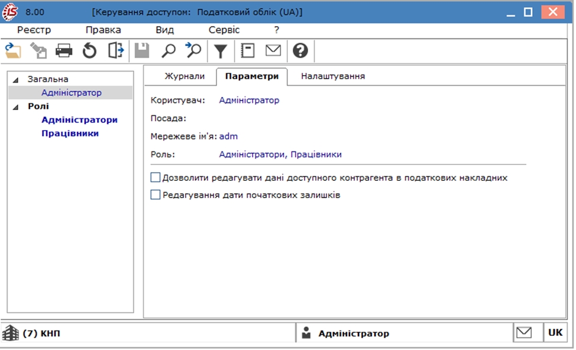This screenshot has width=576, height=350.
Task: Click the role value Адміністратори, Працівники
Action: 280,154
